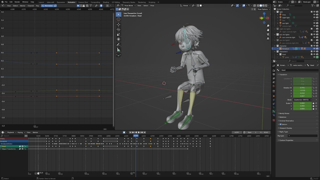Screen dimensions: 320x180
Task: Click the viewport pan hand icon
Action: pos(268,30)
